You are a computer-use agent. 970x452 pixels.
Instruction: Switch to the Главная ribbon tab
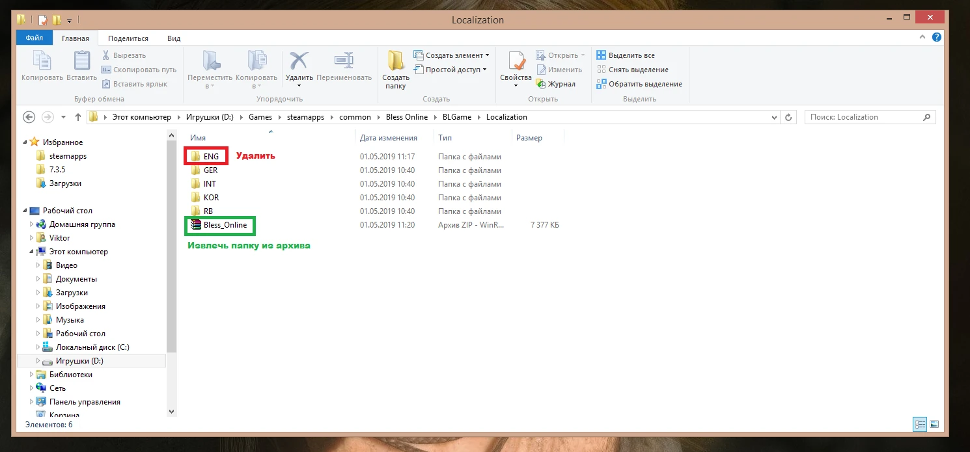76,38
